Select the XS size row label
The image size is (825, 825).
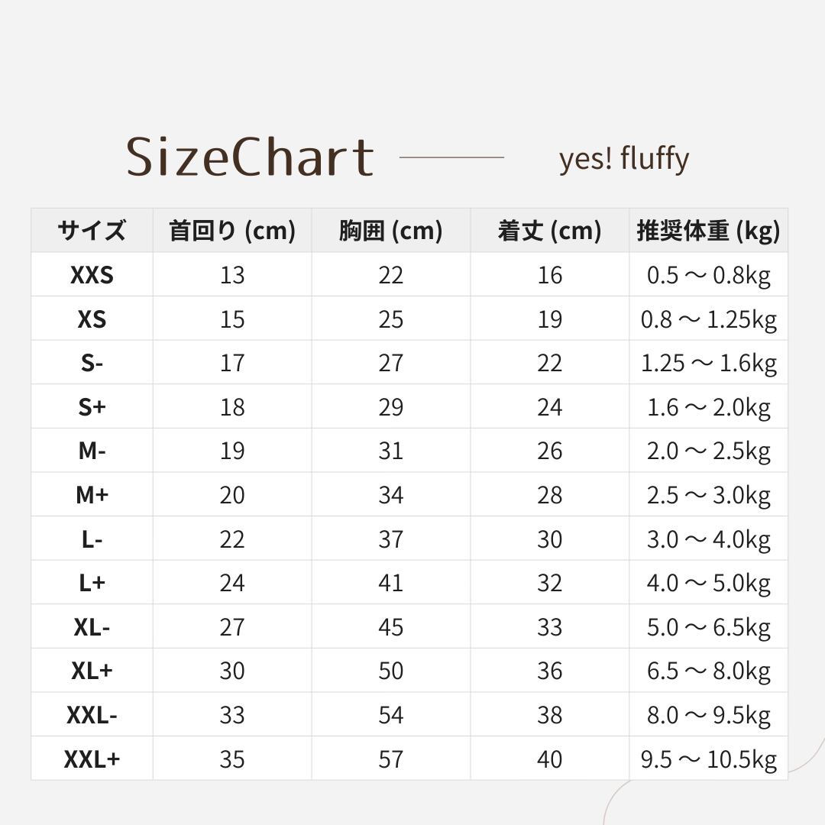[x=92, y=319]
